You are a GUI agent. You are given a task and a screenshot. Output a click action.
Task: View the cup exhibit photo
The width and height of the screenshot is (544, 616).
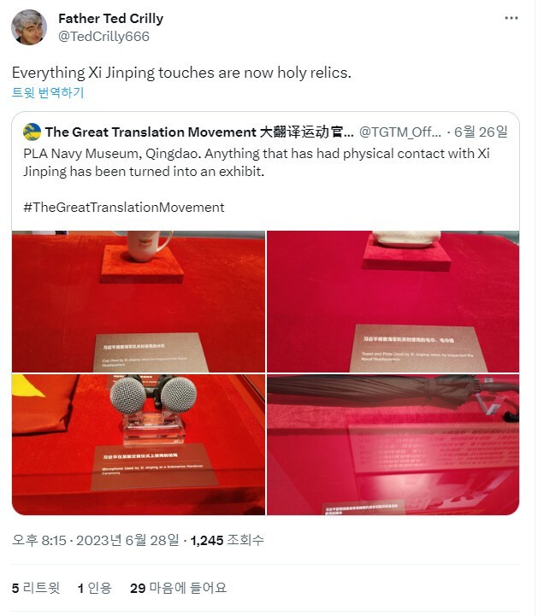pos(139,302)
